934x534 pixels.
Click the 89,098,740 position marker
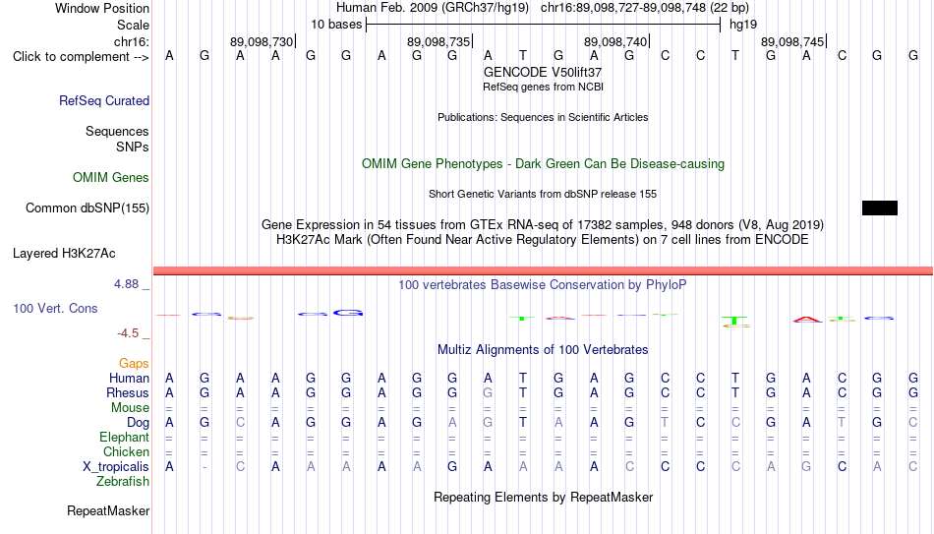pos(615,41)
